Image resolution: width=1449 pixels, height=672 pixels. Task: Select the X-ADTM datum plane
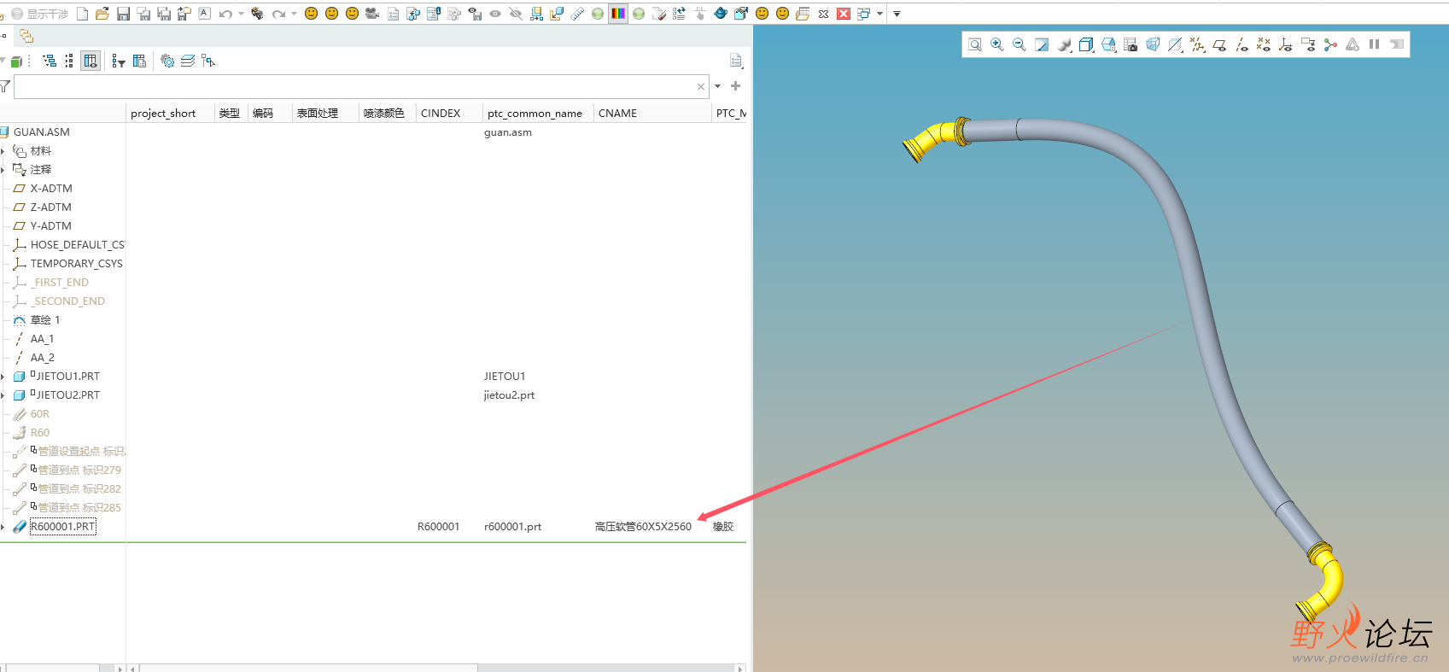[51, 189]
